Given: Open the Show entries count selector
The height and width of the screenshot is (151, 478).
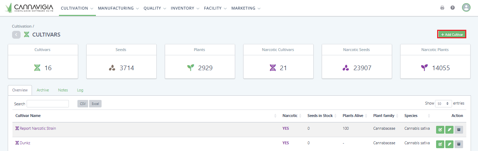Looking at the screenshot, I should 443,104.
